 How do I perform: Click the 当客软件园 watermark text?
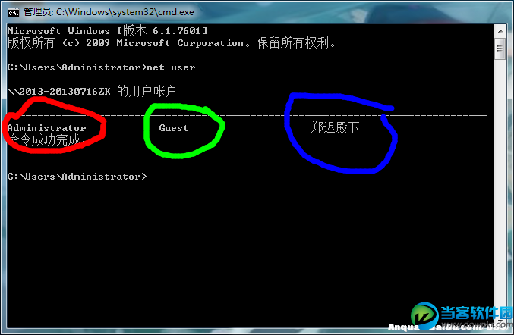[476, 313]
